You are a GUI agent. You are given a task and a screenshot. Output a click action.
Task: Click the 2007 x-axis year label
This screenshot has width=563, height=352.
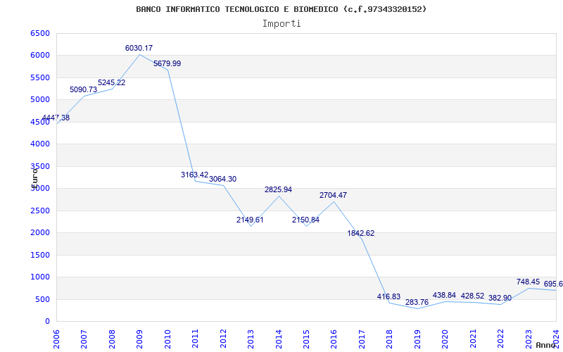84,339
